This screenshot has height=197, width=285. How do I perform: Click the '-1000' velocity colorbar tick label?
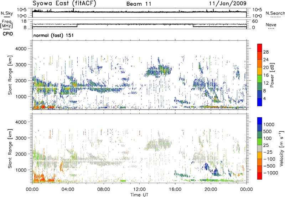271,173
